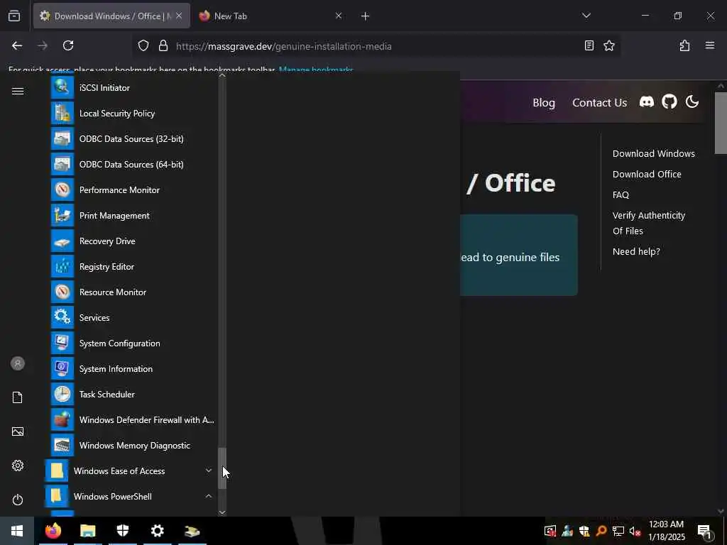Open the GitHub icon link
Image resolution: width=727 pixels, height=545 pixels.
(x=669, y=101)
